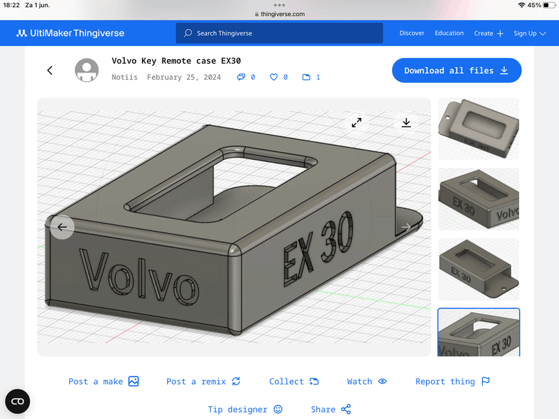The height and width of the screenshot is (419, 559).
Task: Open the Notiis profile avatar
Action: click(x=87, y=71)
